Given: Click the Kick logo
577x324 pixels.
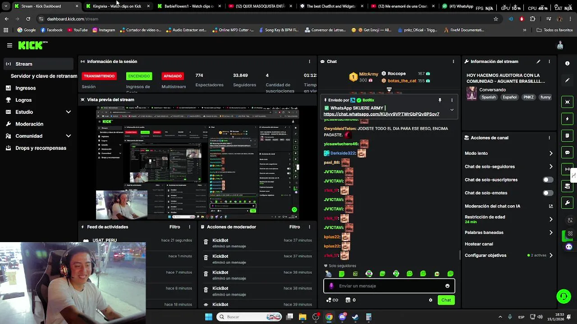Looking at the screenshot, I should pyautogui.click(x=32, y=45).
